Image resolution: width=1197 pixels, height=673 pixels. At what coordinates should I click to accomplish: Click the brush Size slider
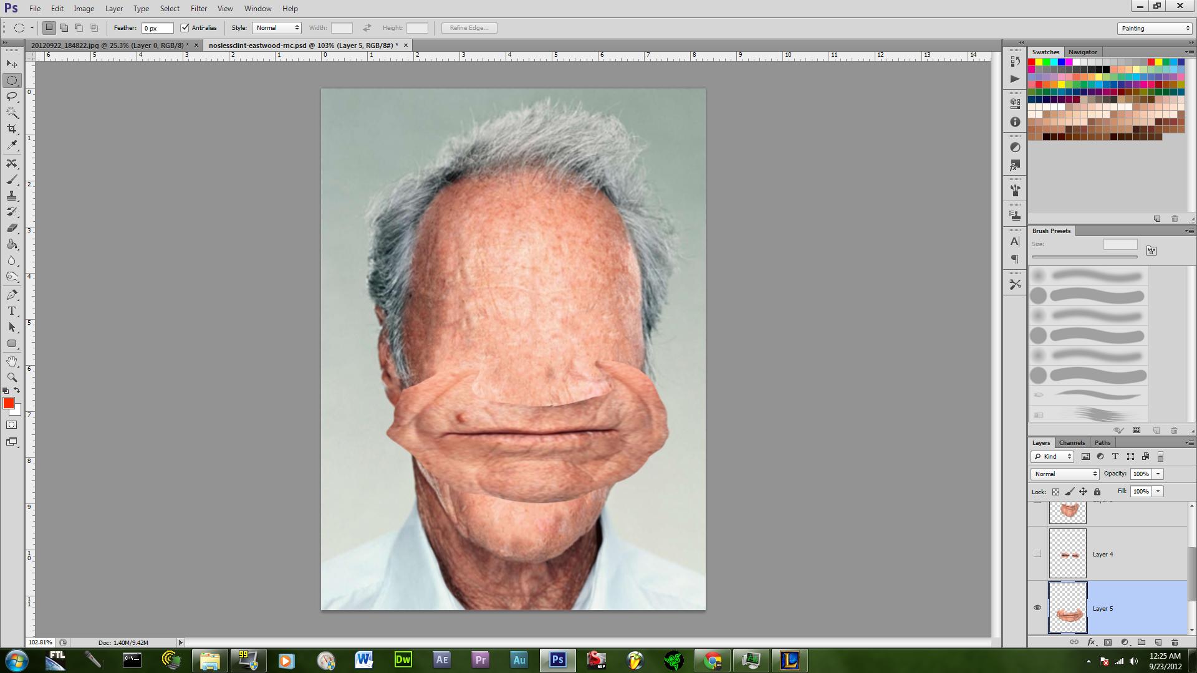tap(1084, 257)
